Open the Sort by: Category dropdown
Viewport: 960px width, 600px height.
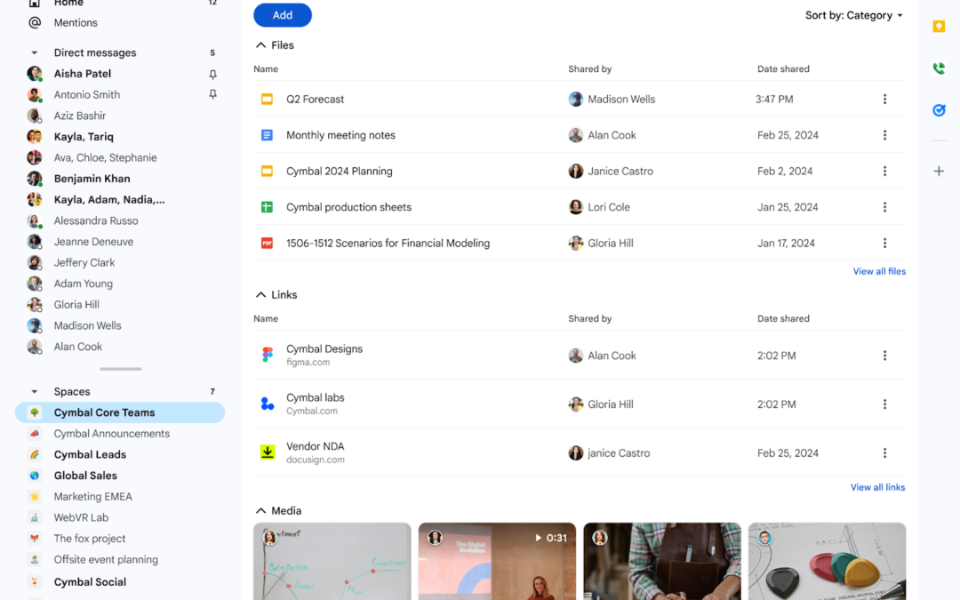[853, 15]
